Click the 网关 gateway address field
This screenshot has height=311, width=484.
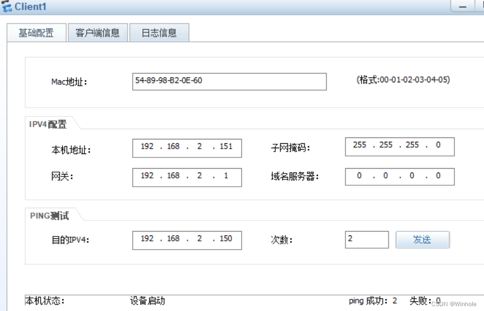tap(187, 177)
